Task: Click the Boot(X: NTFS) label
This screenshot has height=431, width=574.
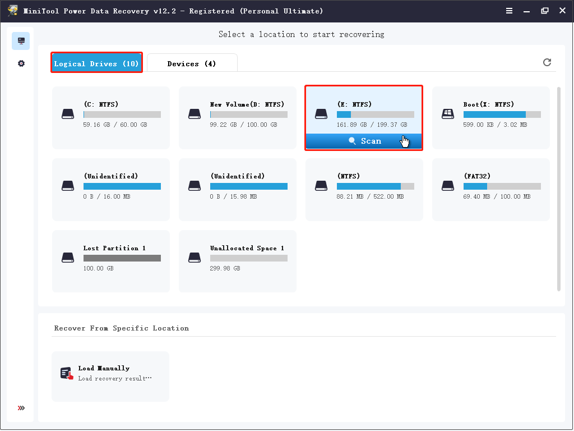Action: coord(489,104)
